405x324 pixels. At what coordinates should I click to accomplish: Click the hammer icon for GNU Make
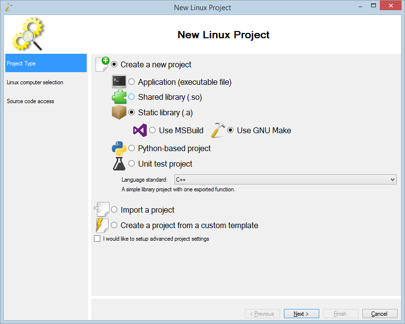point(218,130)
